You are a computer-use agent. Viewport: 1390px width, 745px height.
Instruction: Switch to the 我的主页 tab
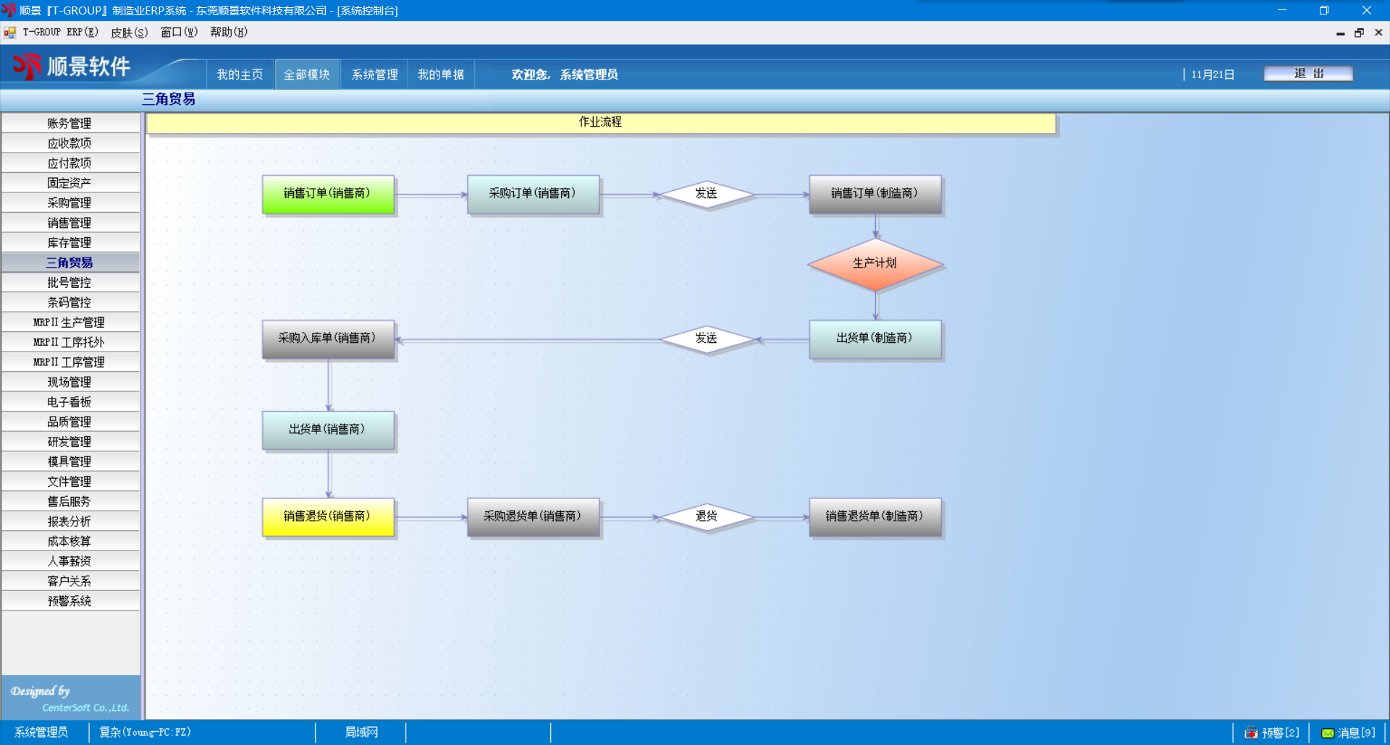tap(240, 74)
